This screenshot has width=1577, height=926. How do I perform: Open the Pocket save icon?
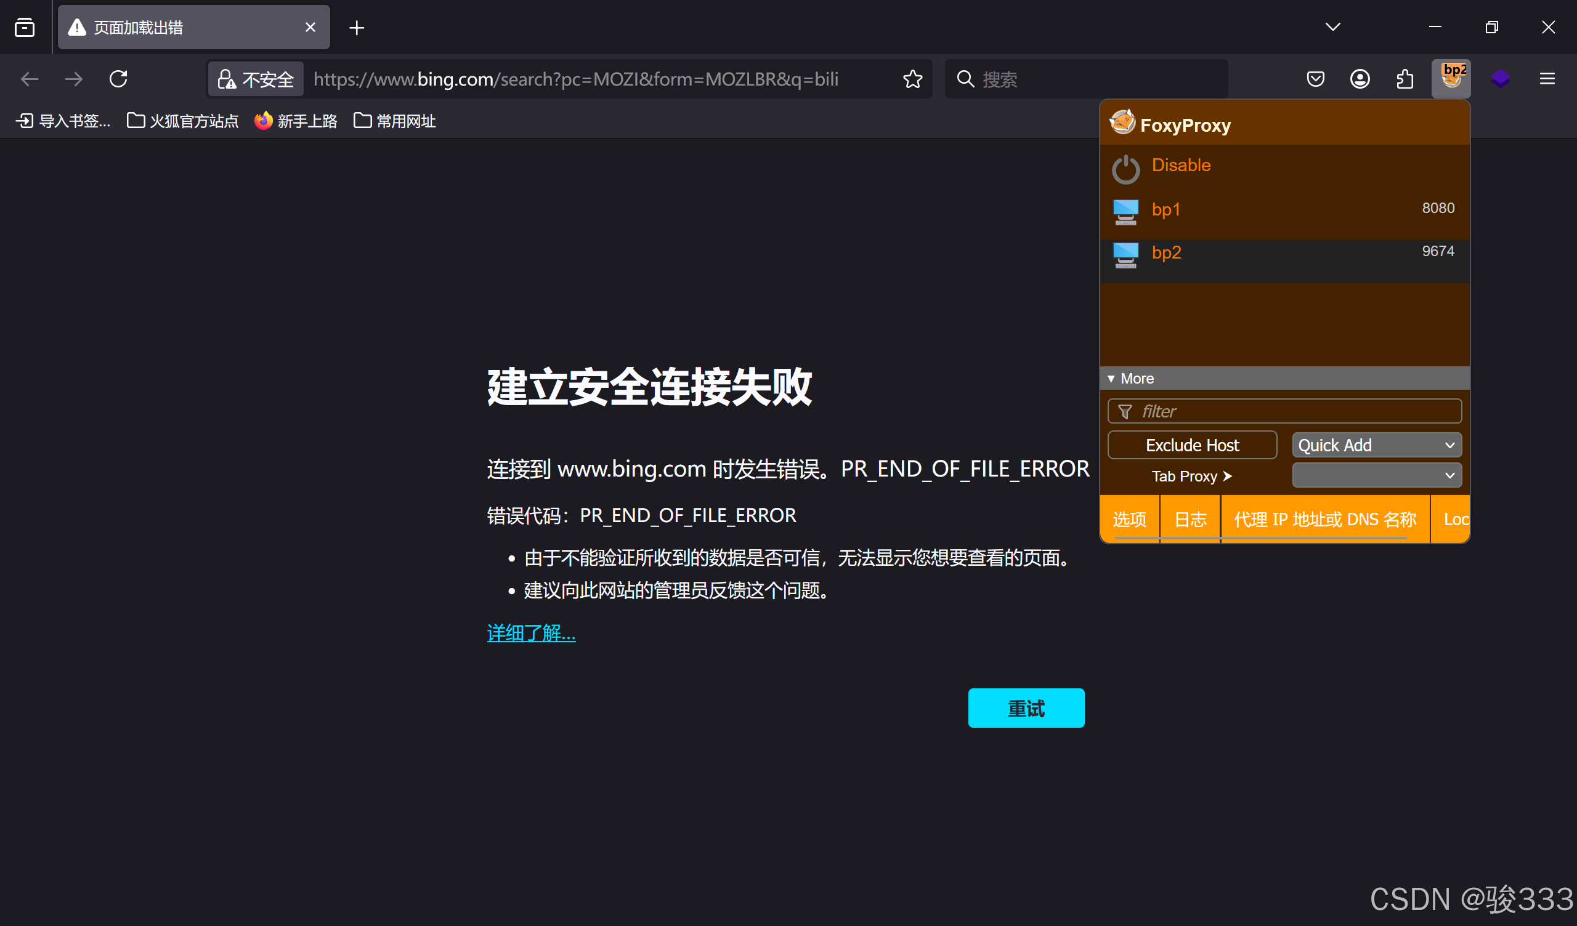[1315, 79]
